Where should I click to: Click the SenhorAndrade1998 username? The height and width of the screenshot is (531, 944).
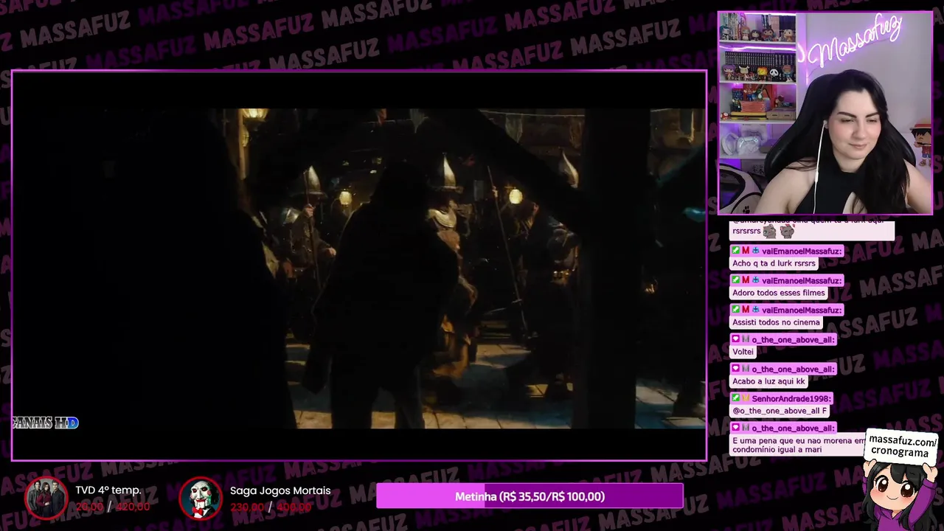791,398
